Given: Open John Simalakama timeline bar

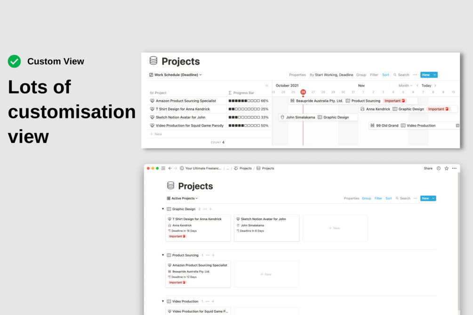Looking at the screenshot, I should pos(318,117).
